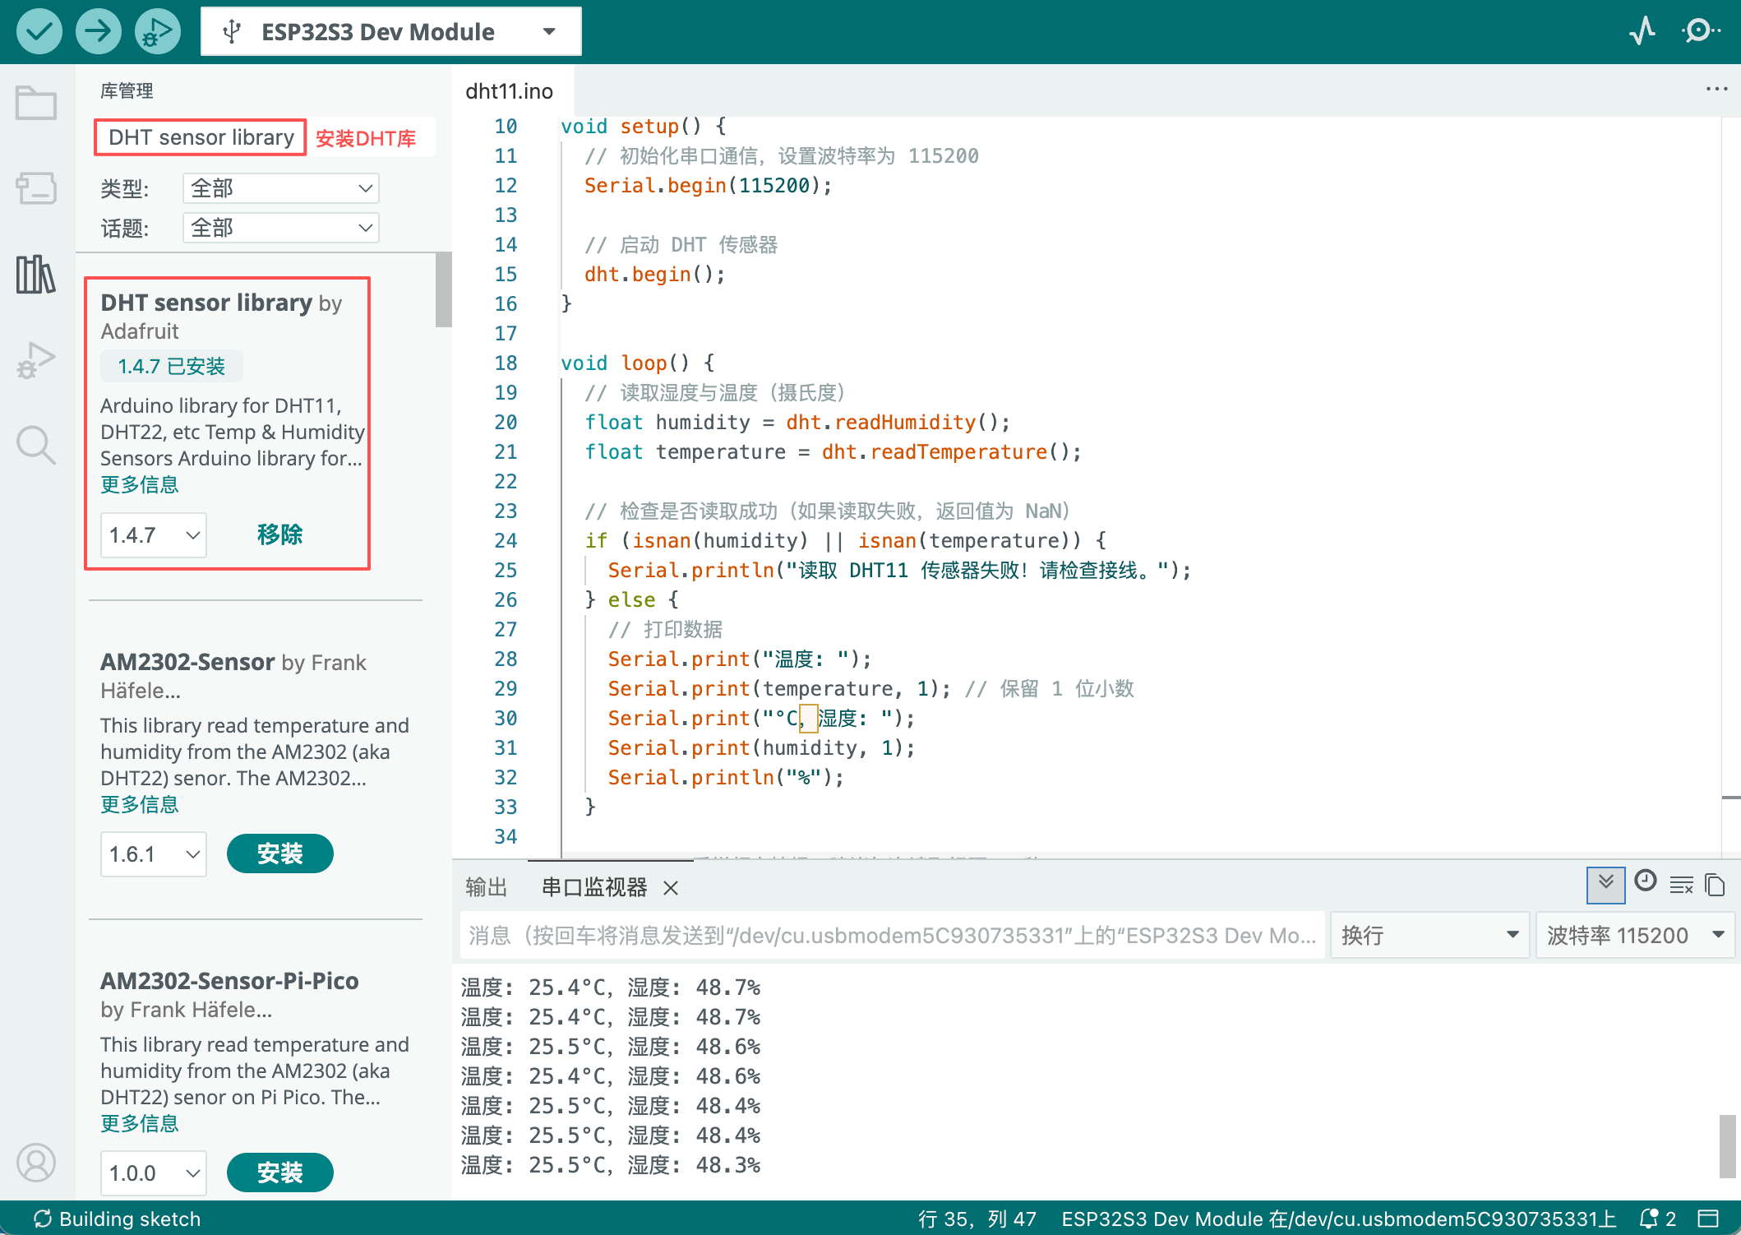Image resolution: width=1741 pixels, height=1235 pixels.
Task: Start debugging with the debug play icon
Action: click(x=157, y=31)
